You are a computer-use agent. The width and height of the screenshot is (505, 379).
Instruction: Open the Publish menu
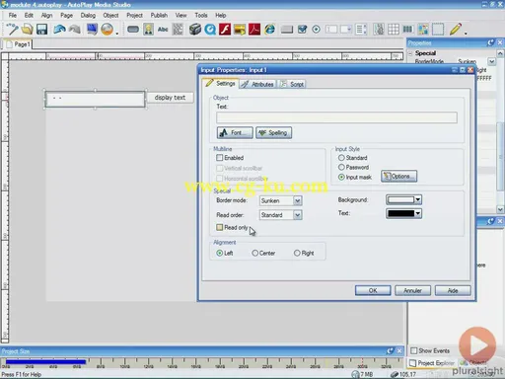(x=159, y=15)
